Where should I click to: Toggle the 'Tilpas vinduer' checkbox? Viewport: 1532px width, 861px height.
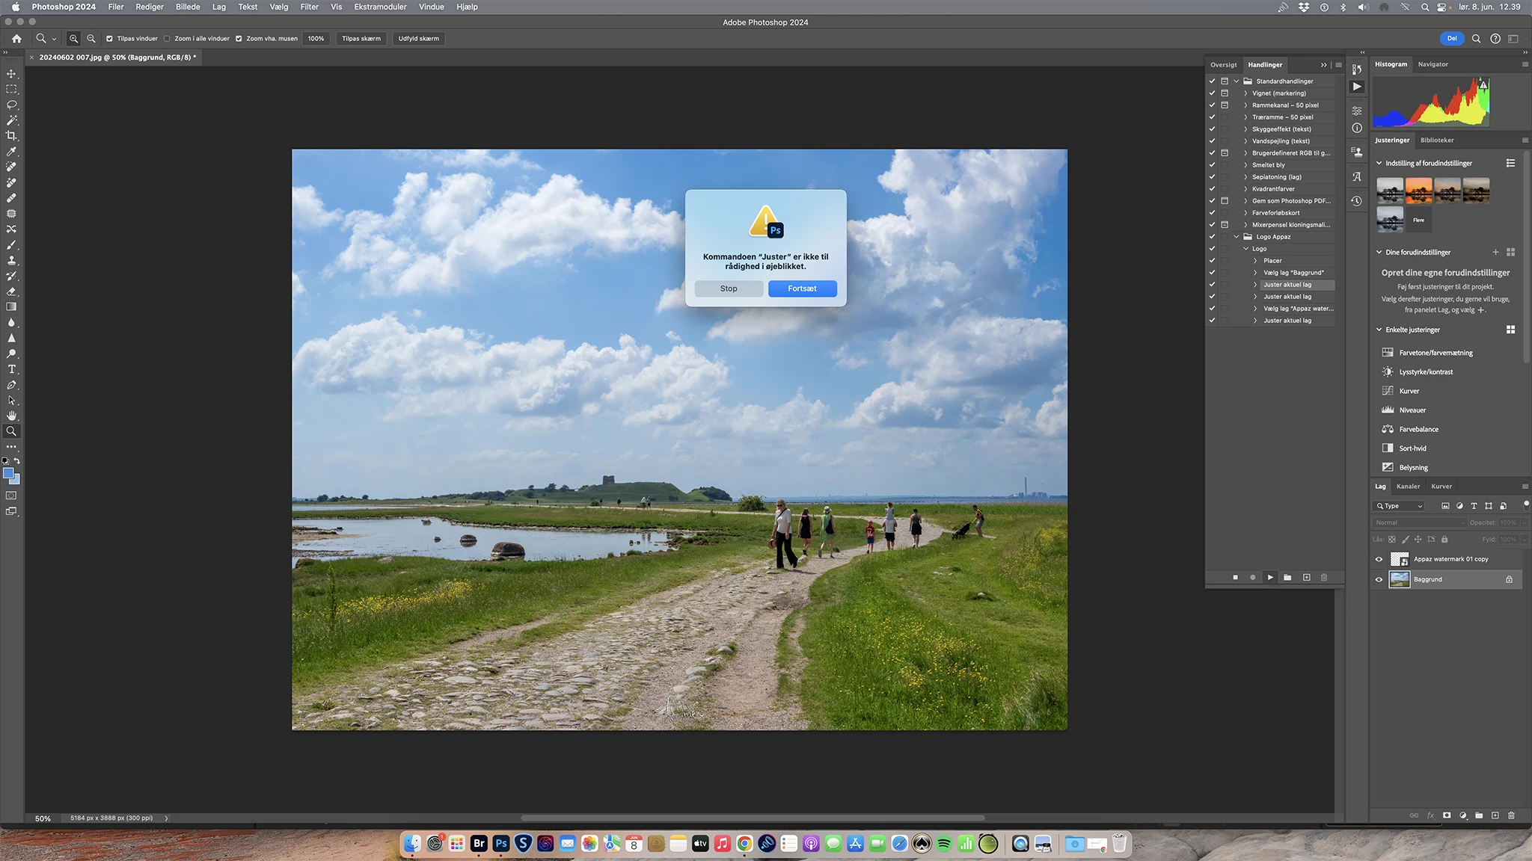(x=110, y=39)
